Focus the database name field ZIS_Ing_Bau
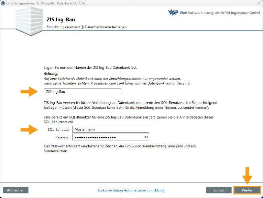 coord(83,92)
